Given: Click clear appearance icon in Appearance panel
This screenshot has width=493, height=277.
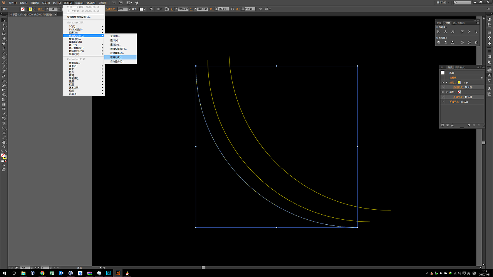Looking at the screenshot, I should (x=469, y=125).
